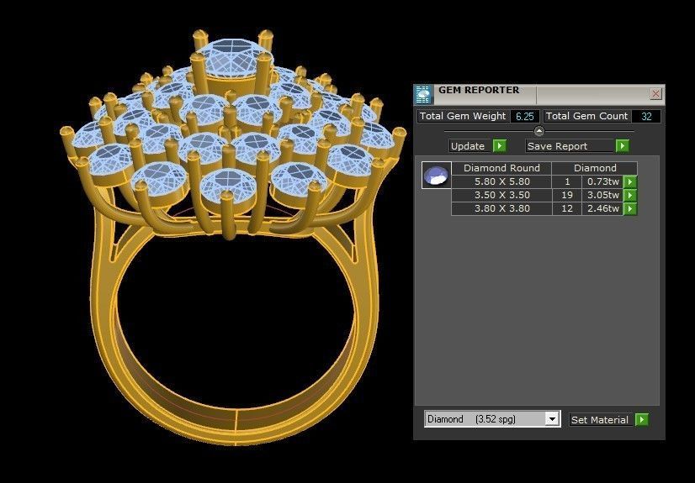Close the Gem Reporter panel
The width and height of the screenshot is (695, 483).
click(x=655, y=94)
